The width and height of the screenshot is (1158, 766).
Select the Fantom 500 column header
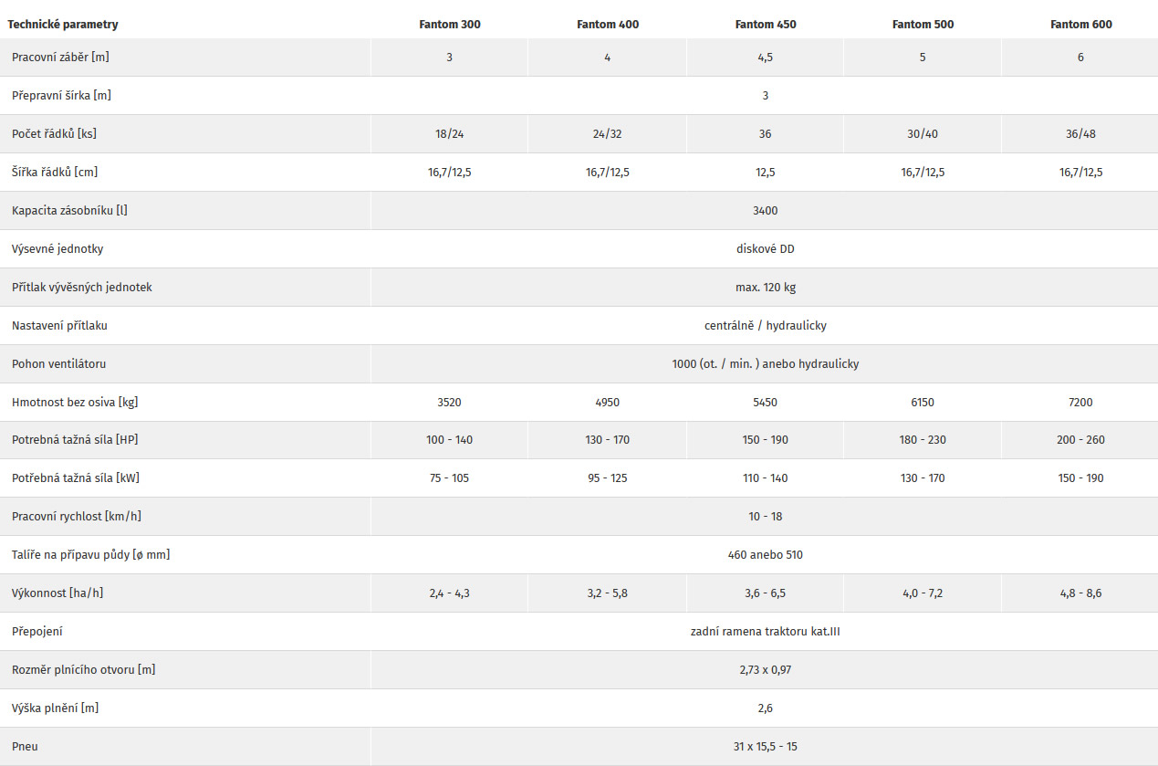coord(923,25)
